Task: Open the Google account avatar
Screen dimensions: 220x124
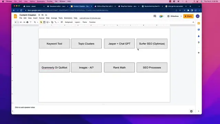Action: pos(198,16)
